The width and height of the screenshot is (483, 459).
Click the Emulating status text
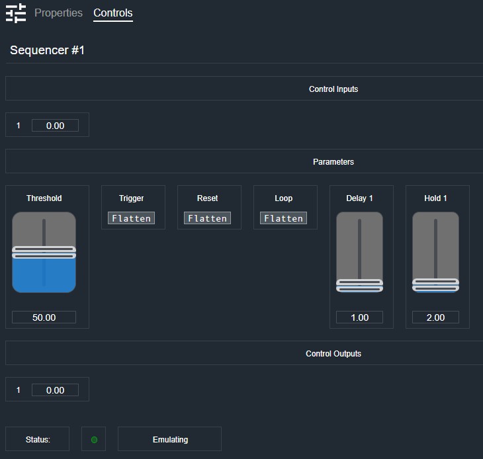tap(170, 439)
